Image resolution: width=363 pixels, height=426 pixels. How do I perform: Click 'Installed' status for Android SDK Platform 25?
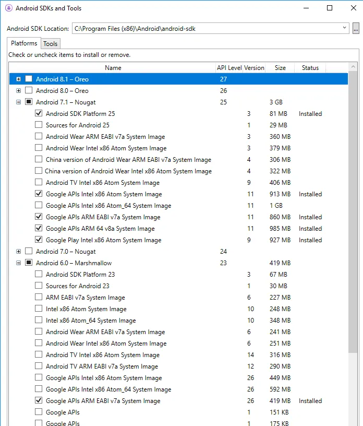tap(310, 114)
